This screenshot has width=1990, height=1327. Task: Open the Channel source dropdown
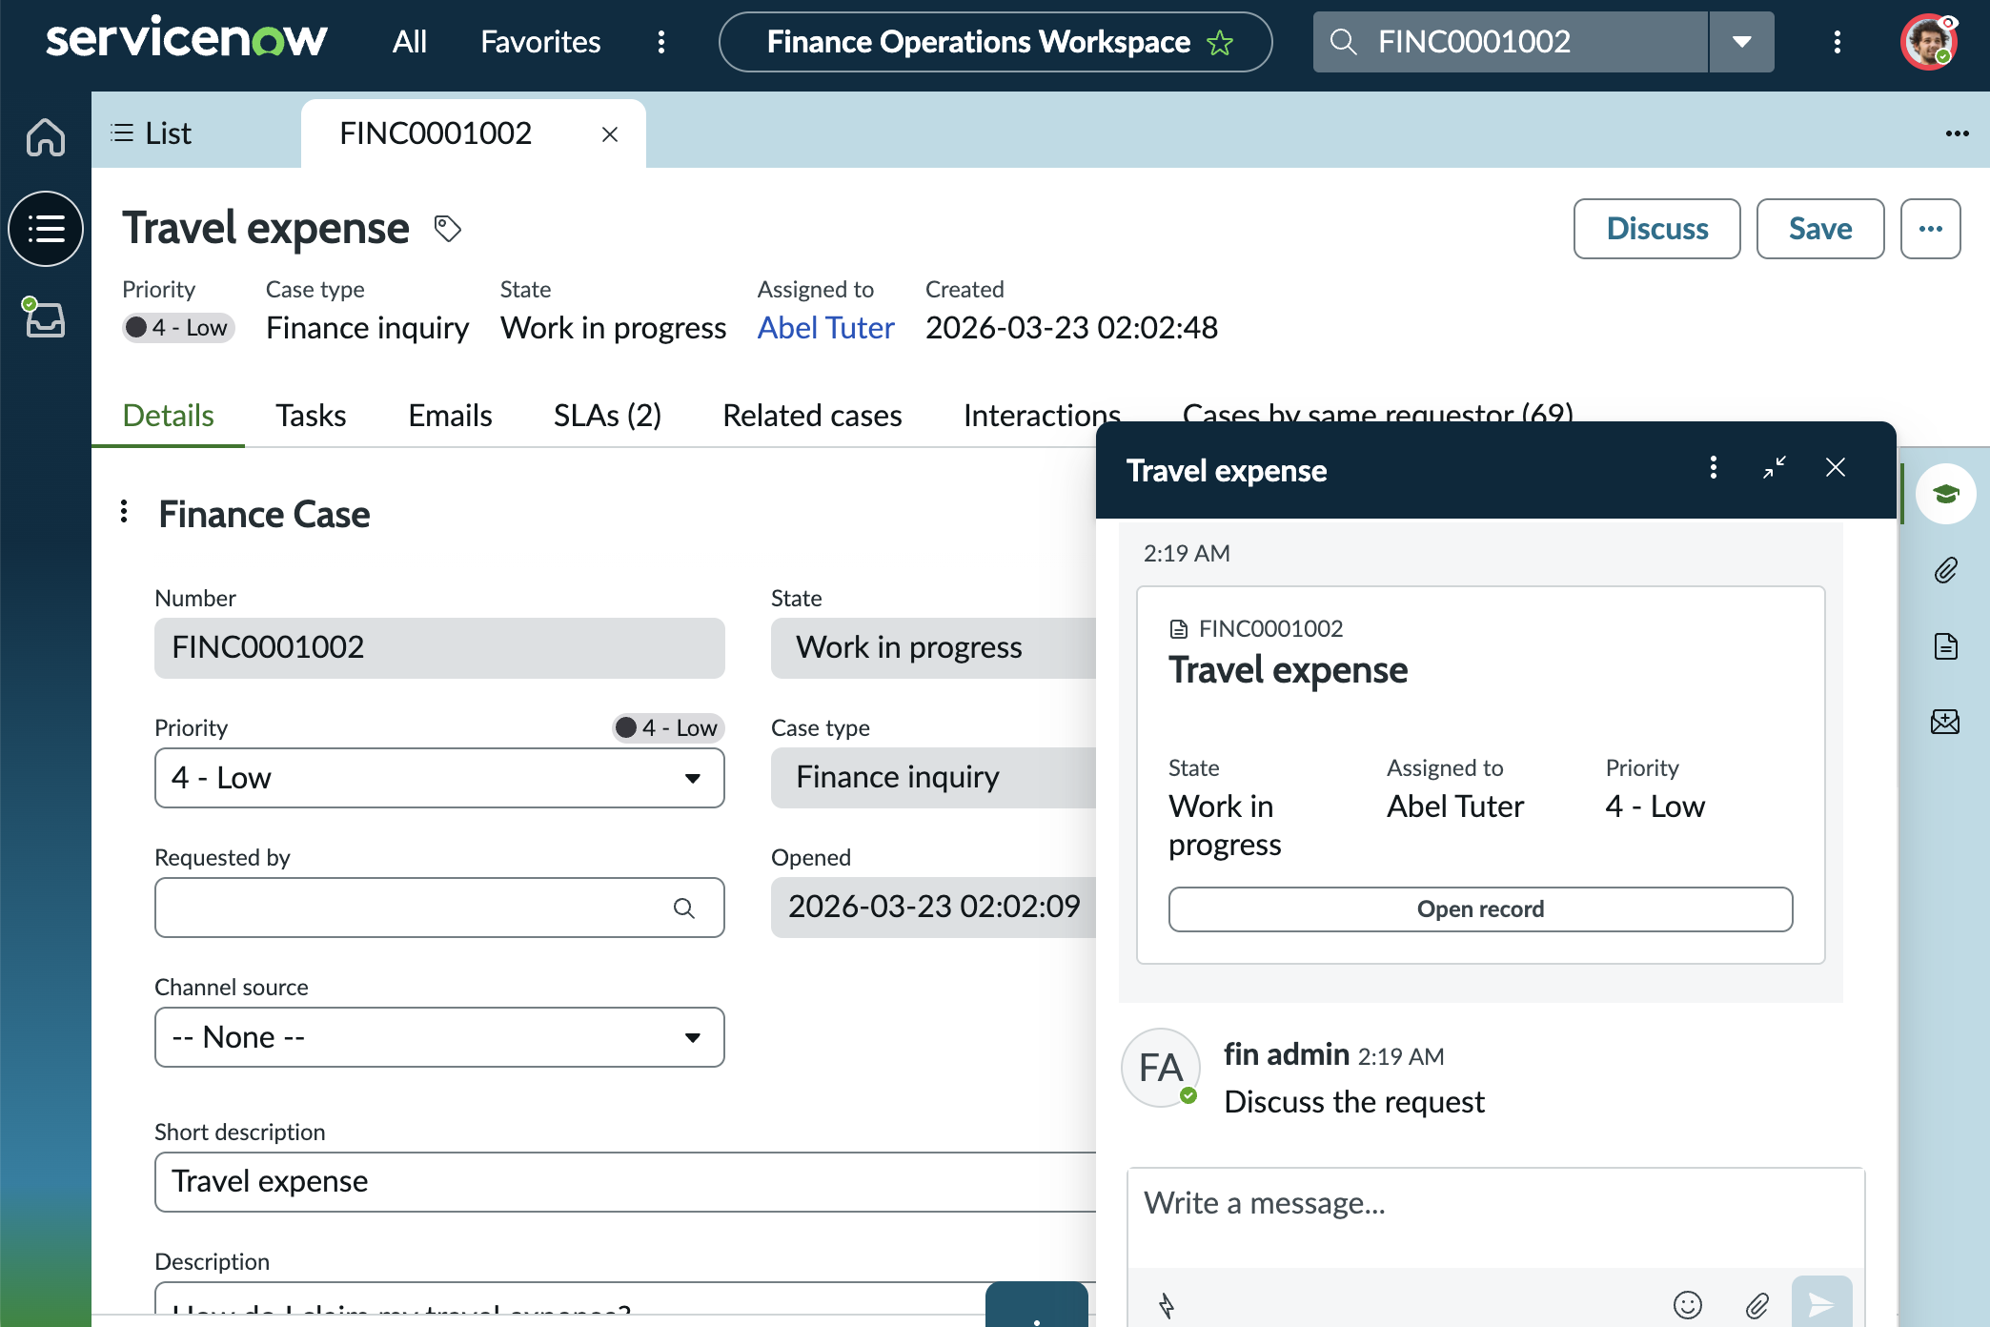pyautogui.click(x=439, y=1037)
